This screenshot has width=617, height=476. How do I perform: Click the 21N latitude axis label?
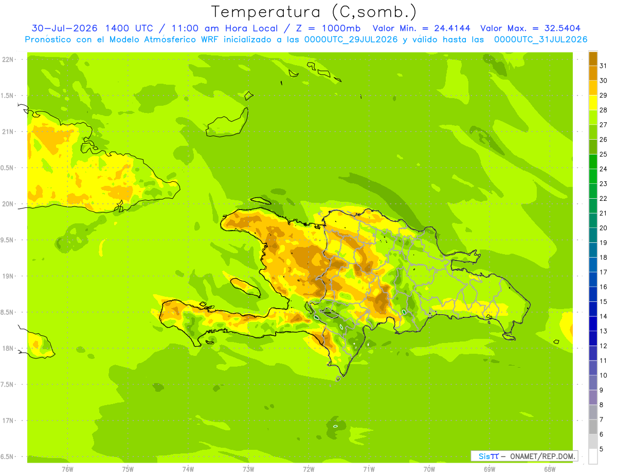[x=8, y=132]
